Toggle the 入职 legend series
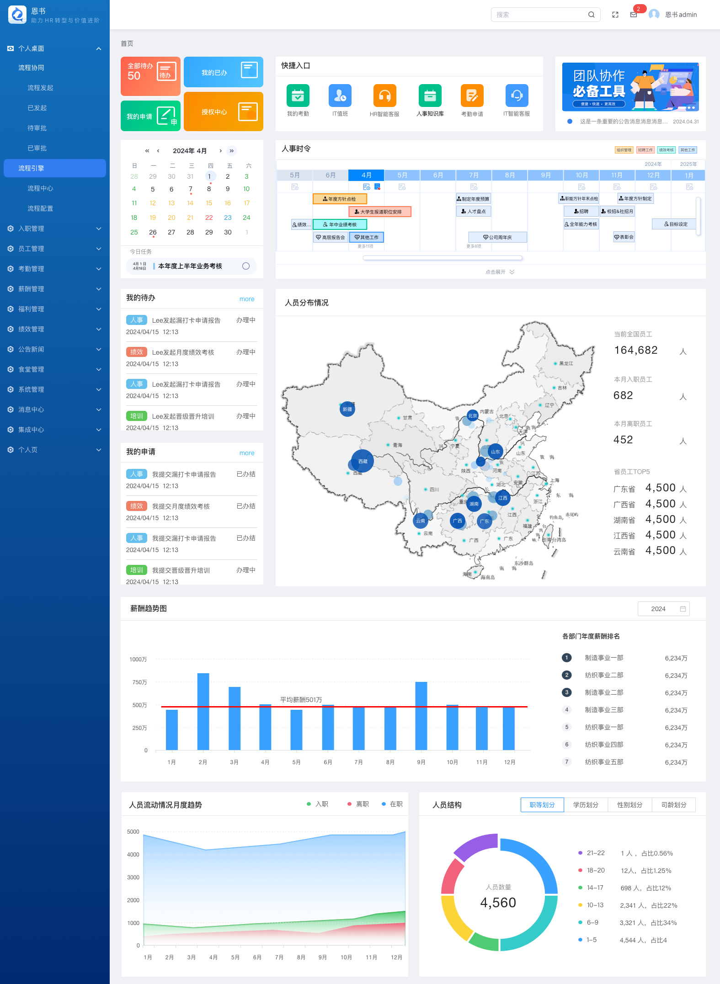Viewport: 720px width, 984px height. [318, 804]
